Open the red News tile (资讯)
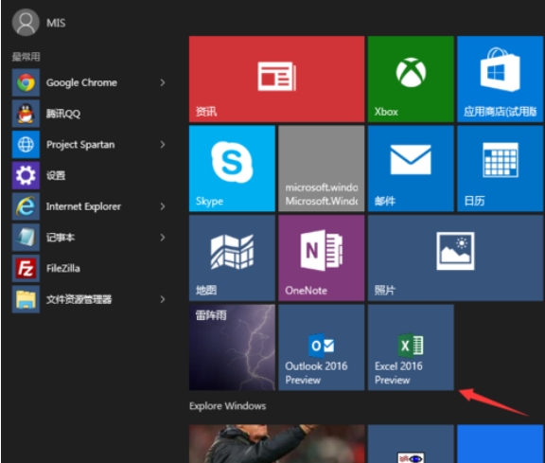545x463 pixels. (276, 79)
